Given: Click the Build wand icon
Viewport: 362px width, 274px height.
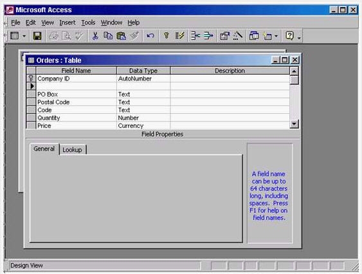Looking at the screenshot, I should pyautogui.click(x=237, y=36).
